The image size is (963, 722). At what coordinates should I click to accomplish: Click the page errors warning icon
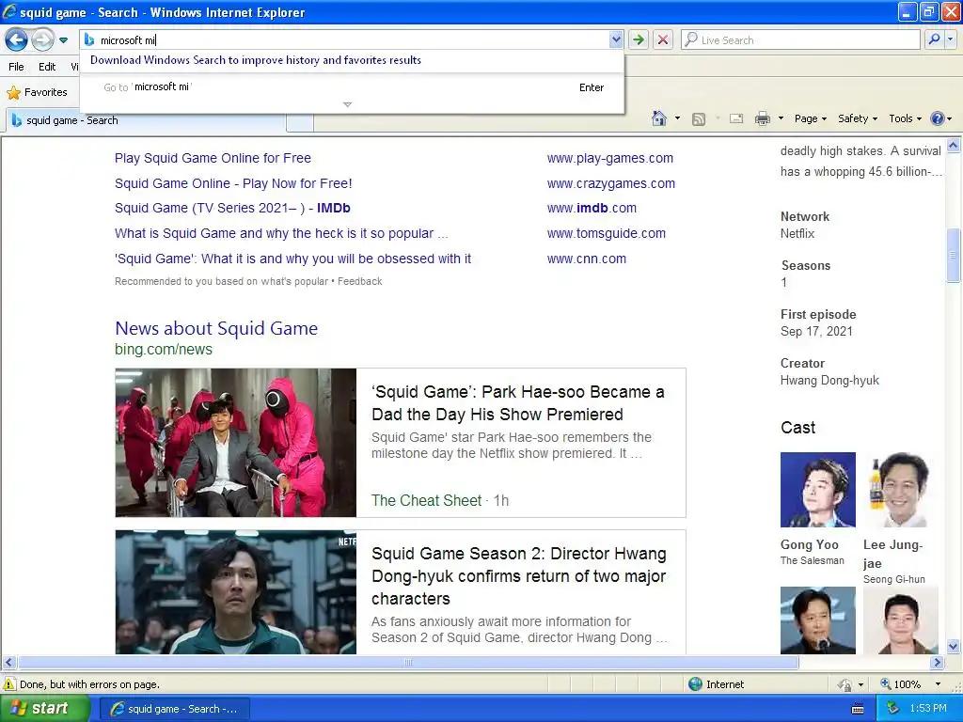(x=9, y=684)
